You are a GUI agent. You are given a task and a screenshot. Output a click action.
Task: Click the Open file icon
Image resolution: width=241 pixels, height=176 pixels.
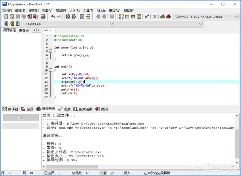click(12, 17)
